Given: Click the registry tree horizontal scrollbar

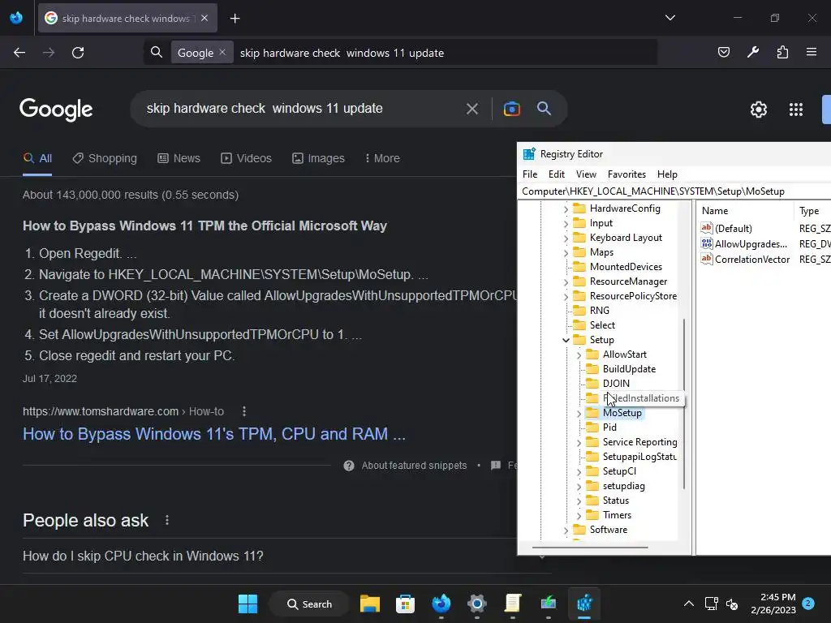Looking at the screenshot, I should (x=590, y=547).
